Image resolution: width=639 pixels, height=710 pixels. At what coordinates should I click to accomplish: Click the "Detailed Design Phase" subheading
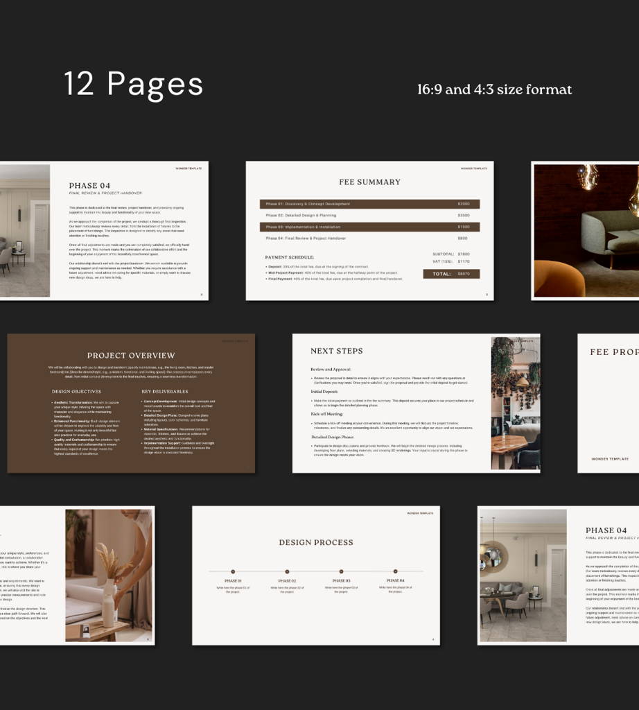click(x=332, y=437)
